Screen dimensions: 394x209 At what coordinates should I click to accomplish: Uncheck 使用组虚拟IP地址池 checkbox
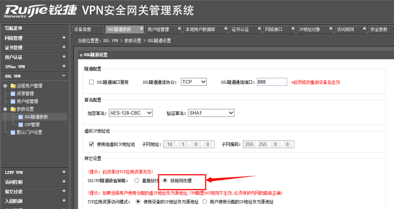tap(92, 145)
